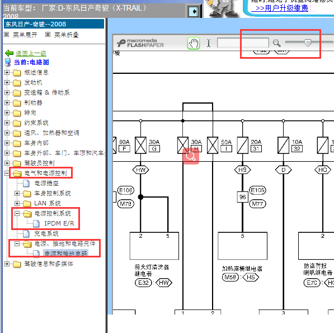Click the green back arrow icon
This screenshot has height=333, width=334.
(9, 53)
